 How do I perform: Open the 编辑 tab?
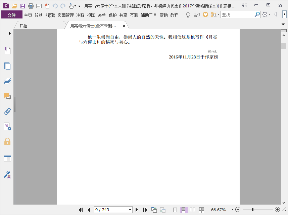(50, 15)
